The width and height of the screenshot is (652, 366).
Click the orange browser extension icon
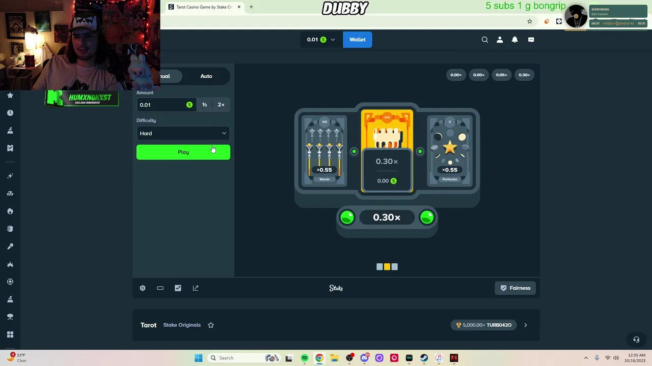tap(547, 21)
